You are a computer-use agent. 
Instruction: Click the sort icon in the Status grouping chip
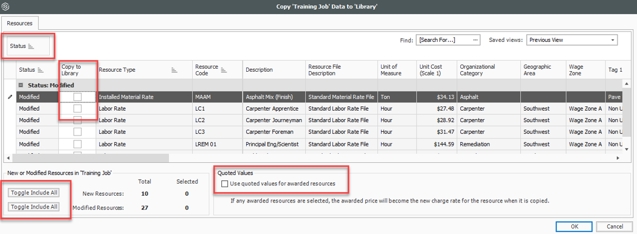(31, 46)
